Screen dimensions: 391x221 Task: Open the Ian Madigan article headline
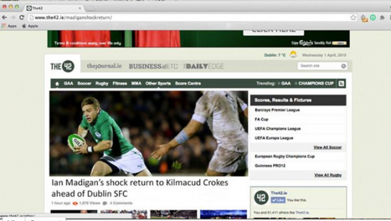(140, 188)
